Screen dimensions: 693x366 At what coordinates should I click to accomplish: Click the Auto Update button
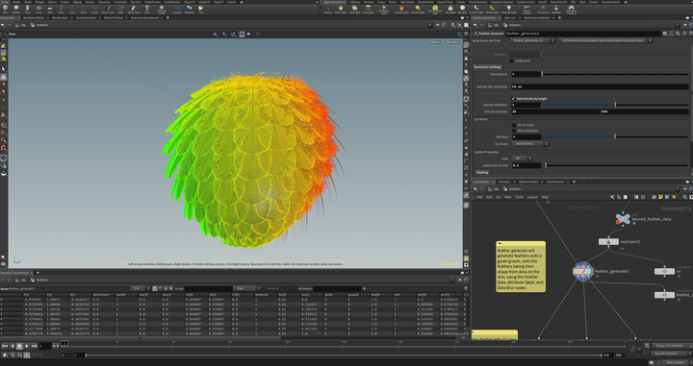(x=676, y=362)
